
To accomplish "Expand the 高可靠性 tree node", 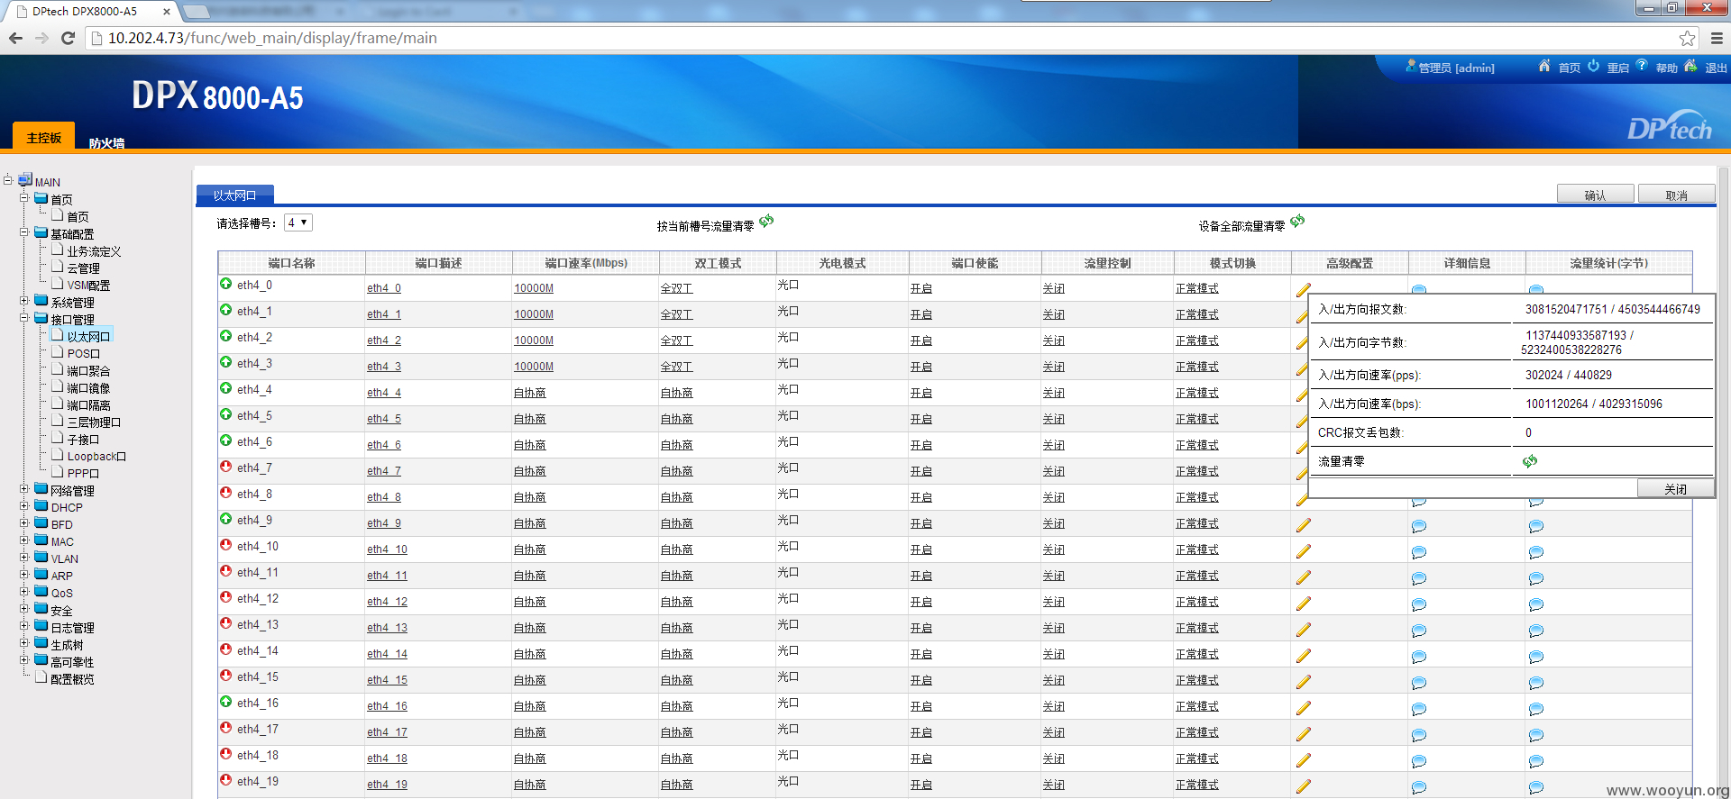I will (x=24, y=660).
